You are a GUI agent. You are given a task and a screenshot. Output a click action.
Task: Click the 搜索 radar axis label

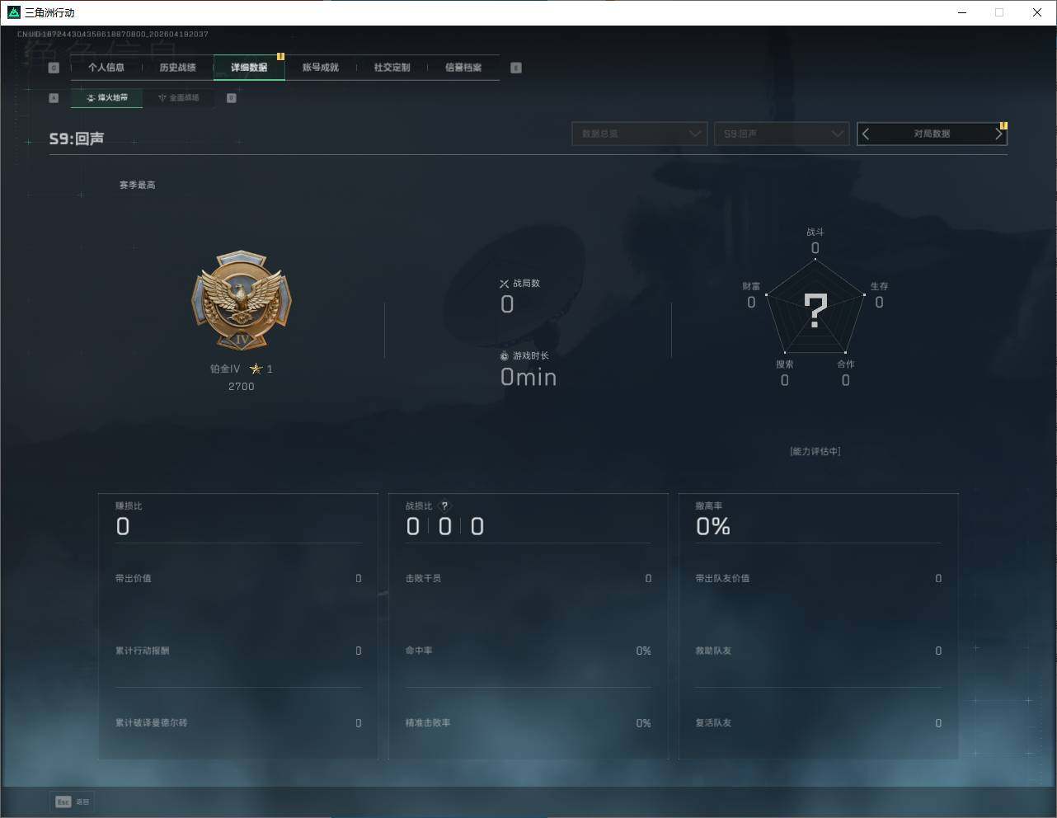tap(785, 364)
